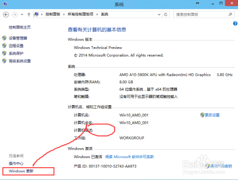This screenshot has height=180, width=238.
Task: Click the magnifier search icon
Action: (x=230, y=15)
